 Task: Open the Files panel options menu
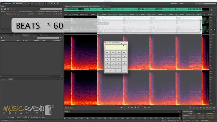click(x=60, y=6)
